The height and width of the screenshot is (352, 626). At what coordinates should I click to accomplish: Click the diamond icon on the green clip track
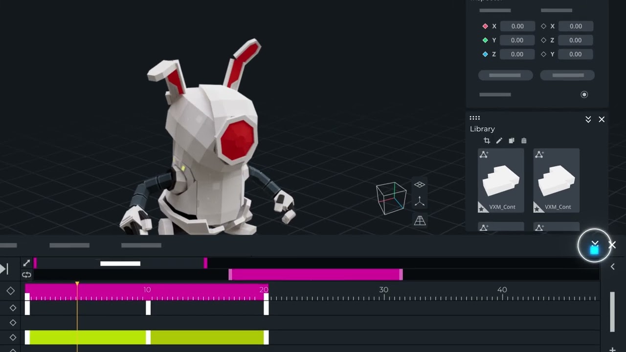(x=13, y=337)
